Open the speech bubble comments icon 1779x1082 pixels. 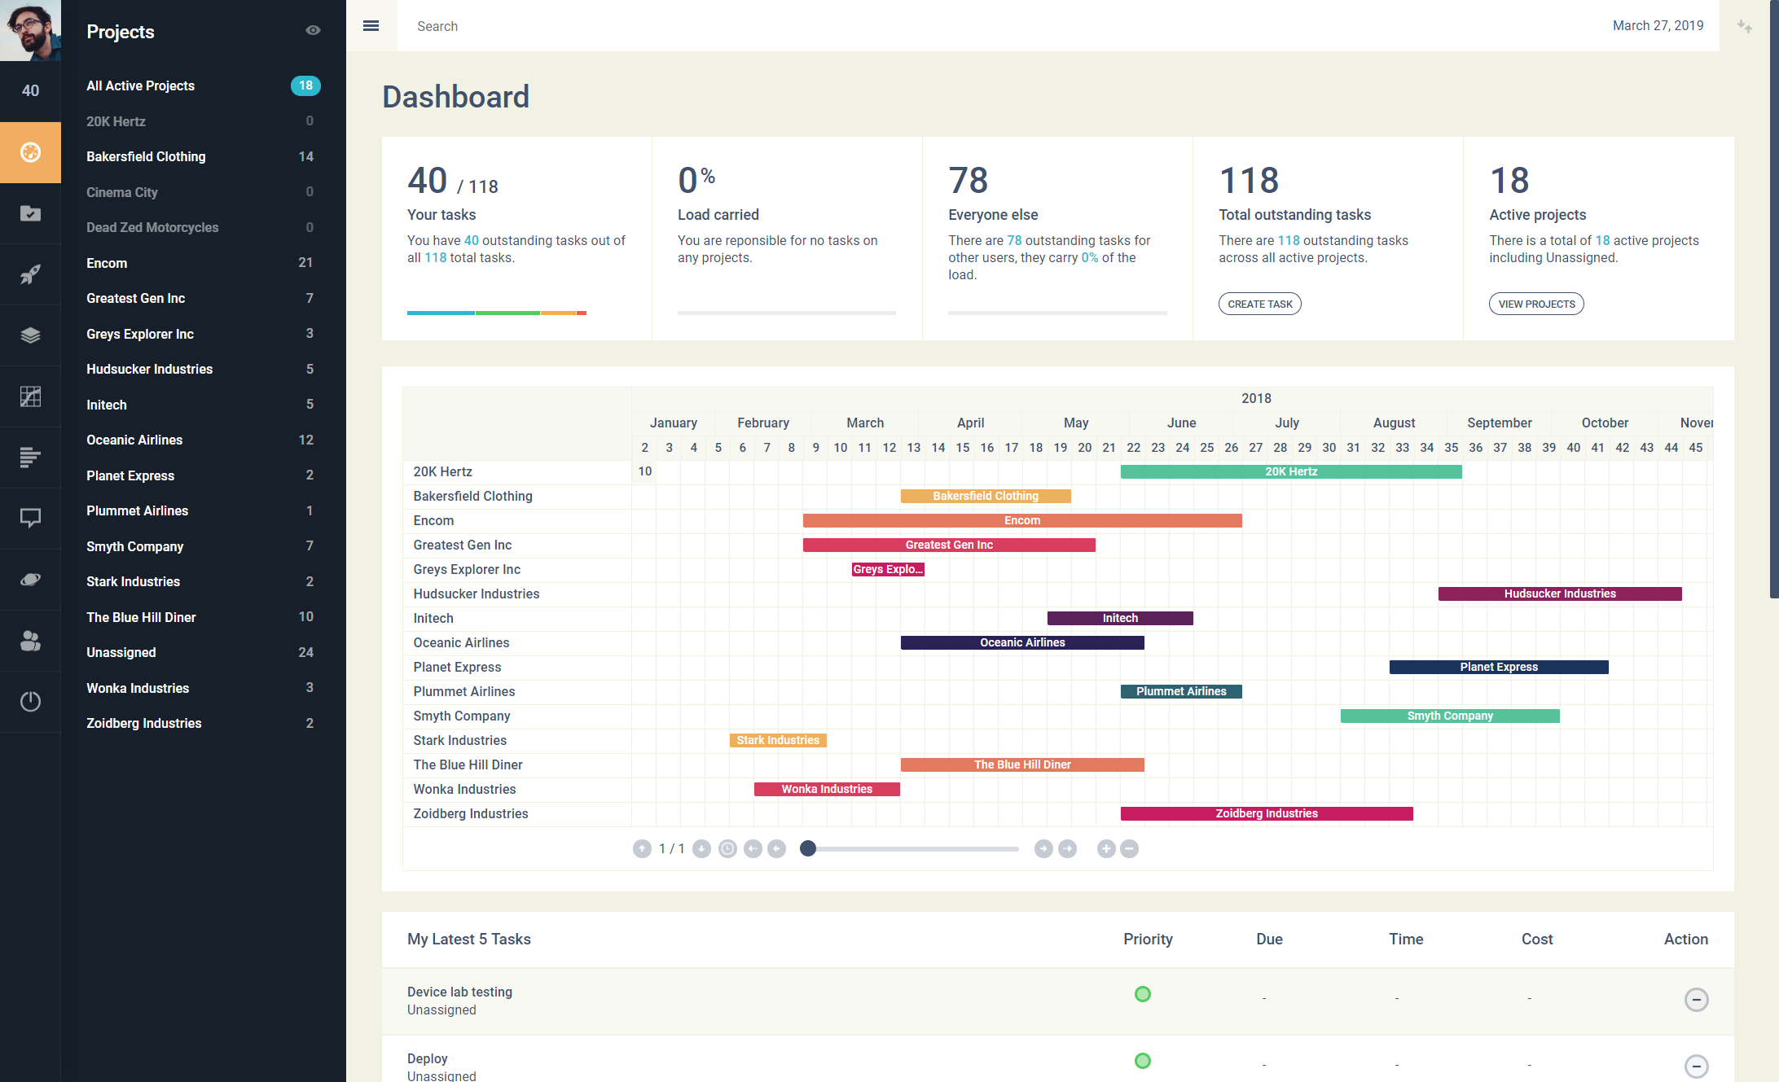tap(30, 518)
